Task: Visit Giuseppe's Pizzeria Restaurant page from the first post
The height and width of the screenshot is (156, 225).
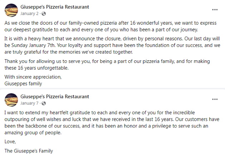Action: pos(55,7)
